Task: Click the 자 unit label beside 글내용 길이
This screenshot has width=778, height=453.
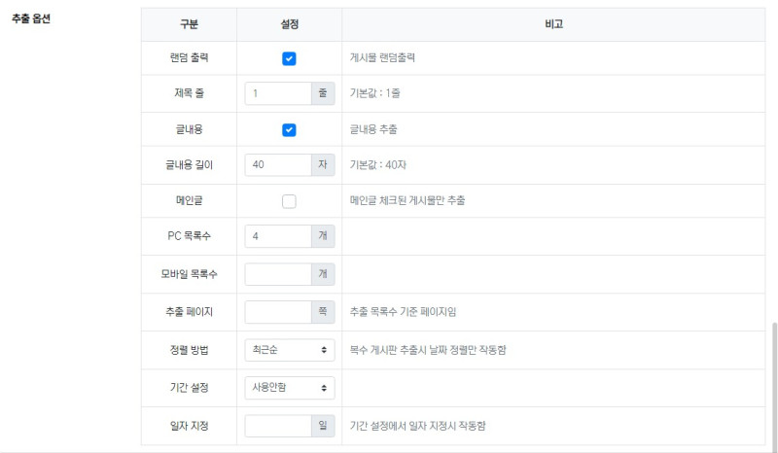Action: pos(323,165)
